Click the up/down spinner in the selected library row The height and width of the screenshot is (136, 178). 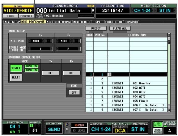click(x=109, y=74)
